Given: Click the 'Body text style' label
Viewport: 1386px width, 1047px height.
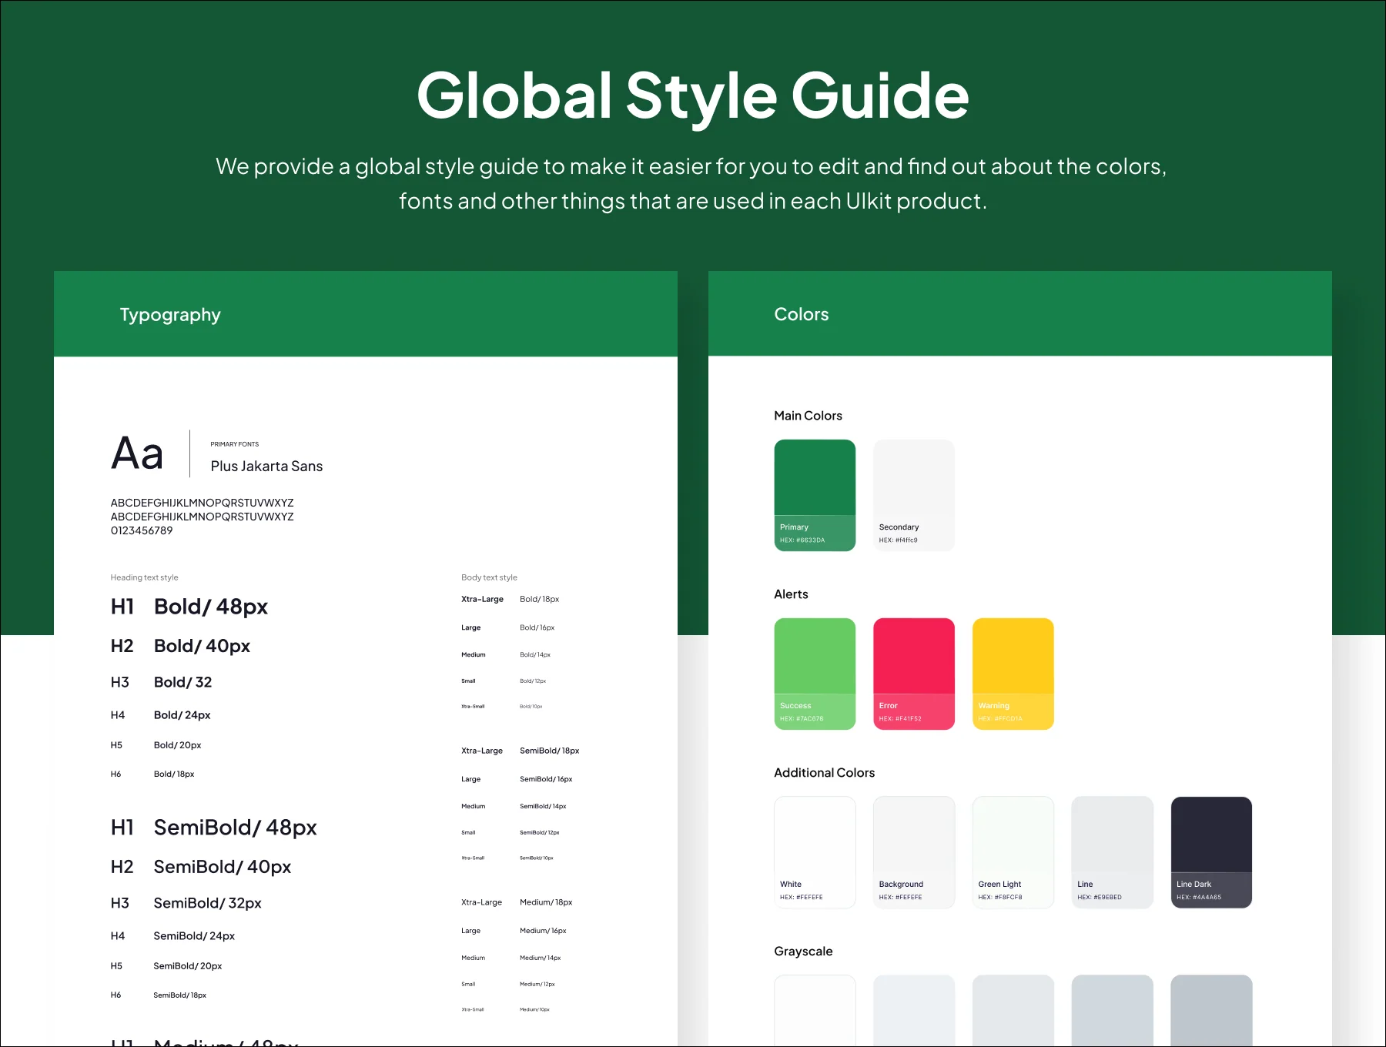Looking at the screenshot, I should 489,577.
